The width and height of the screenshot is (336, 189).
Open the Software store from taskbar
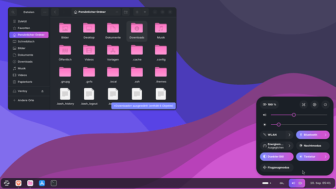(42, 183)
